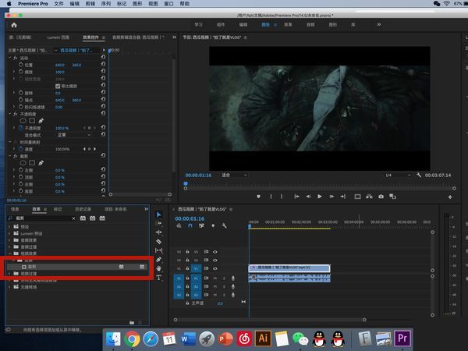The image size is (468, 351).
Task: Click the Export Frame camera icon
Action: [x=379, y=197]
